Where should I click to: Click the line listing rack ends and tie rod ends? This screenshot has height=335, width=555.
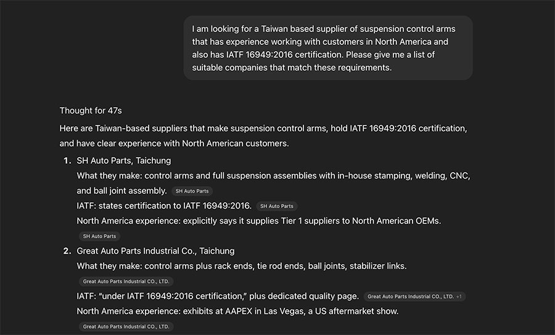241,266
